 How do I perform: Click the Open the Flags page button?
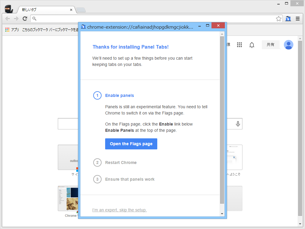(x=131, y=144)
